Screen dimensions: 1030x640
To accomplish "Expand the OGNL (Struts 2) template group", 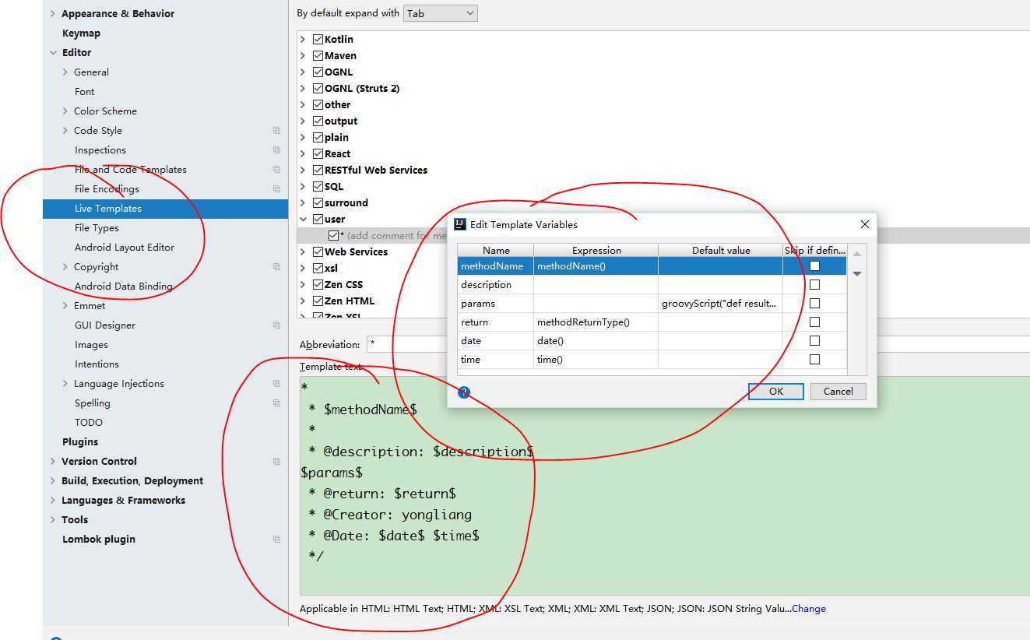I will pyautogui.click(x=304, y=88).
